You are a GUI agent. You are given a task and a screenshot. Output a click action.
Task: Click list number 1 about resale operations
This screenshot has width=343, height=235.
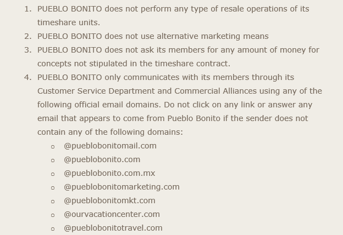[x=28, y=9]
